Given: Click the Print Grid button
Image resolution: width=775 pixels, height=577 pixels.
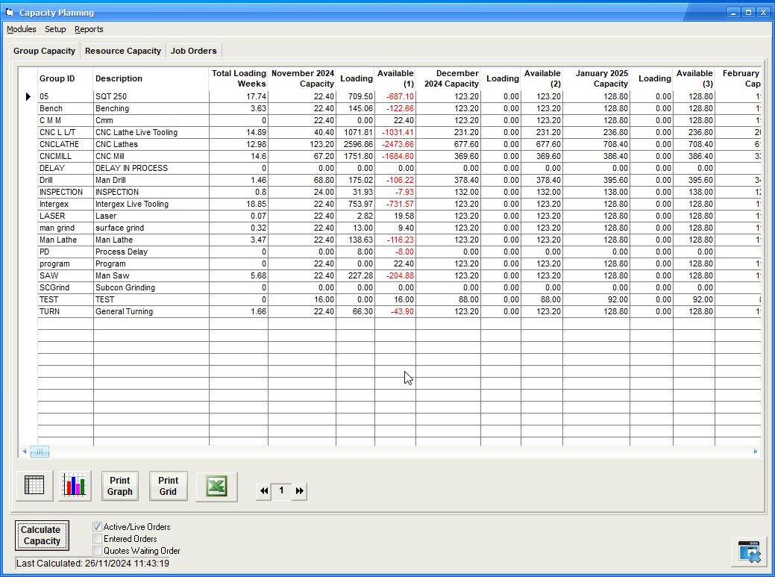Looking at the screenshot, I should click(x=168, y=486).
